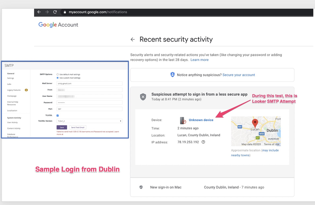Click the Legacy Features count badge
This screenshot has width=315, height=205.
pyautogui.click(x=26, y=90)
